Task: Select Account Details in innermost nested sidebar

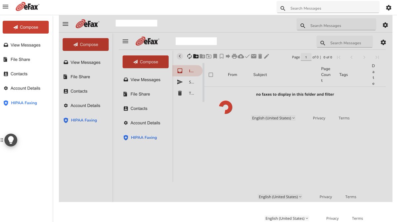Action: coord(142,123)
